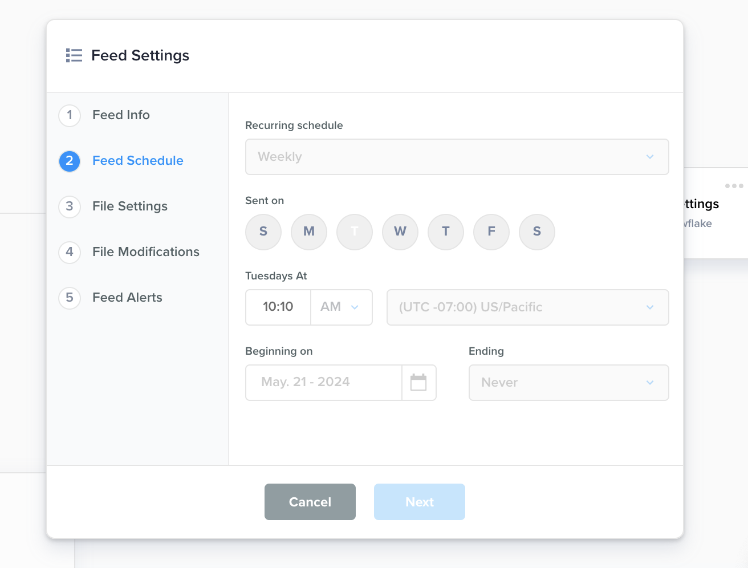Toggle Monday in Sent on days
The width and height of the screenshot is (748, 568).
click(x=309, y=232)
